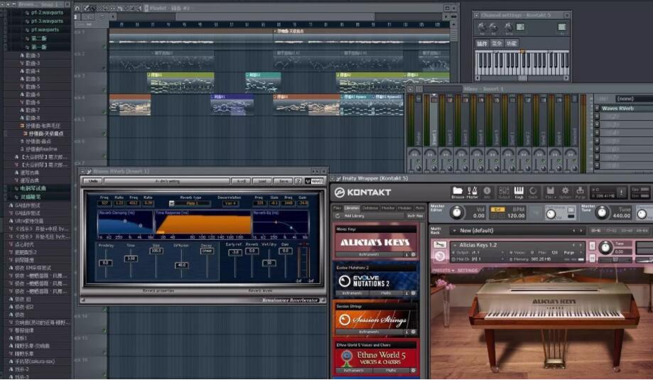Viewport: 653px width, 380px height.
Task: Click the A->B button in RVerb
Action: 241,181
